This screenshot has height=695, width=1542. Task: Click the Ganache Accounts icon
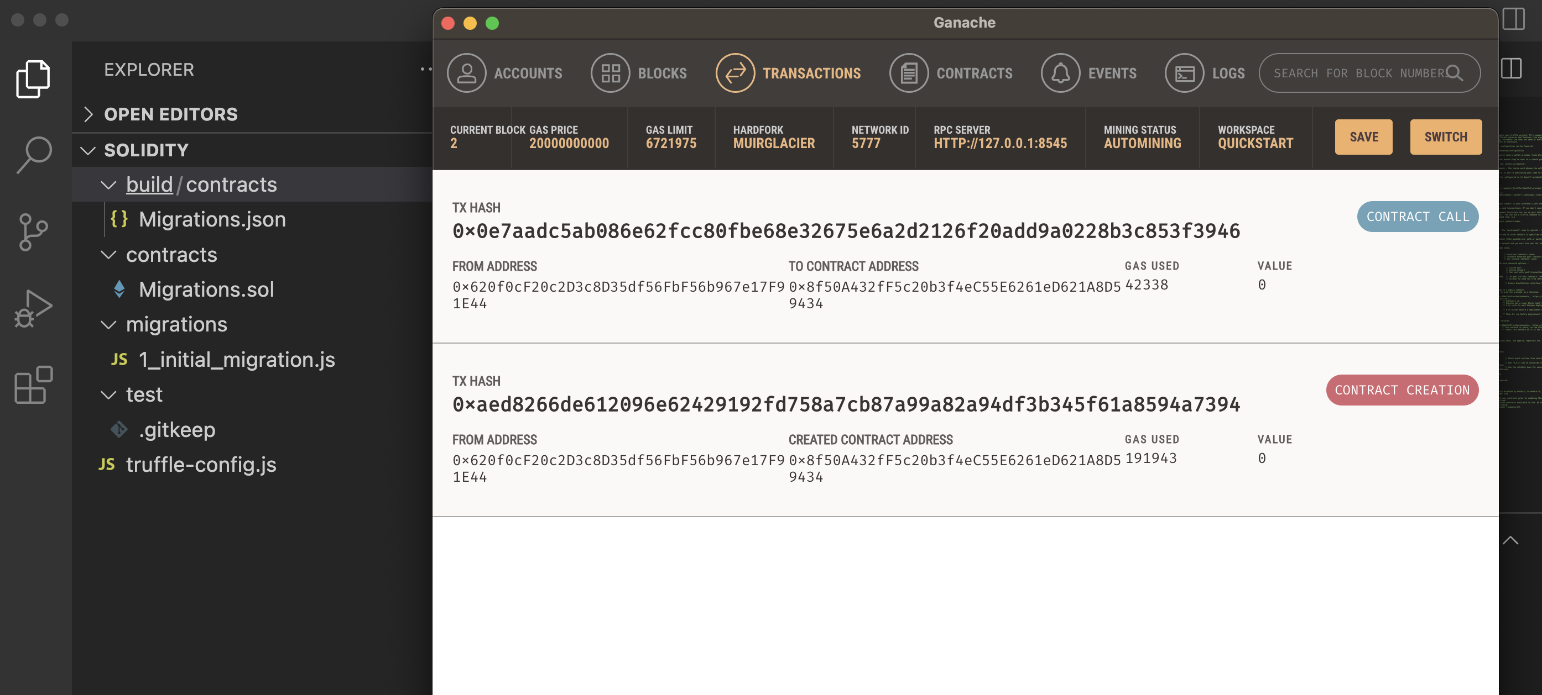point(466,73)
